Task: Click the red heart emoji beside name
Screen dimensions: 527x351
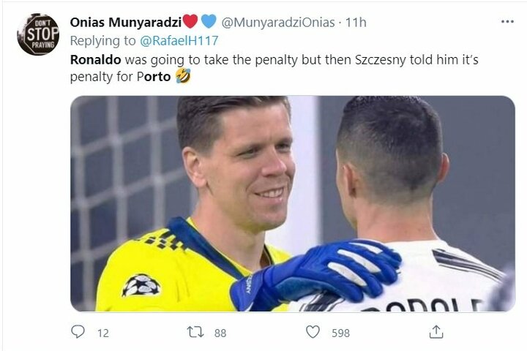Action: click(190, 21)
